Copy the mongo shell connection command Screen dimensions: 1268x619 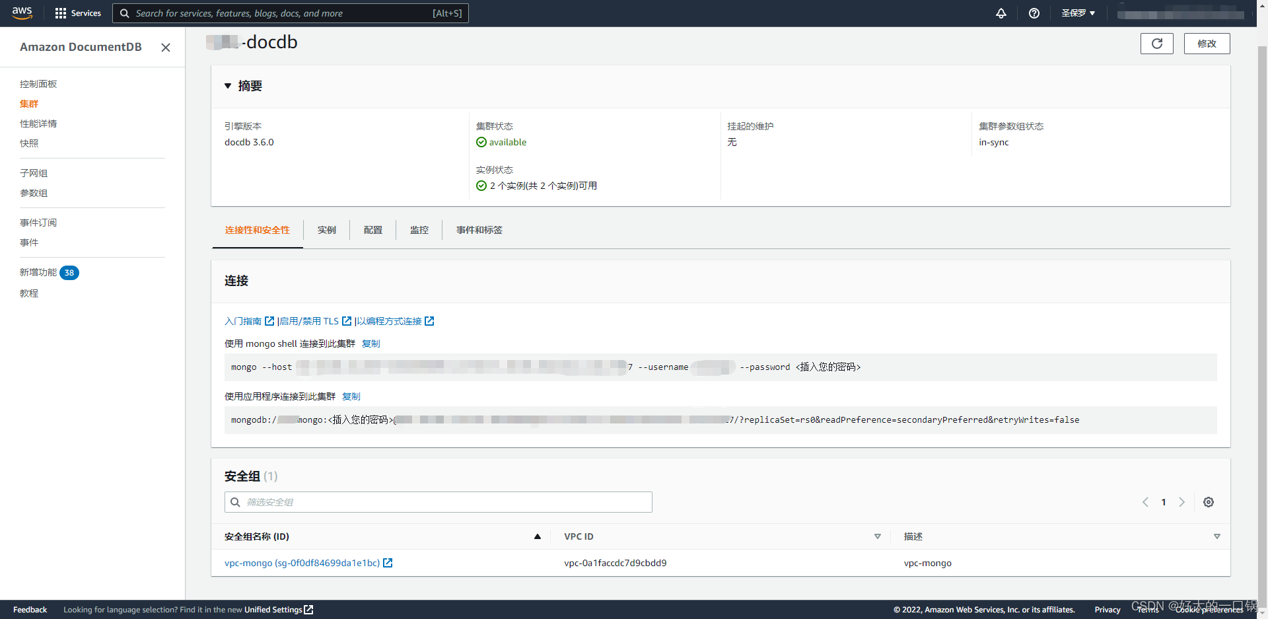point(370,344)
